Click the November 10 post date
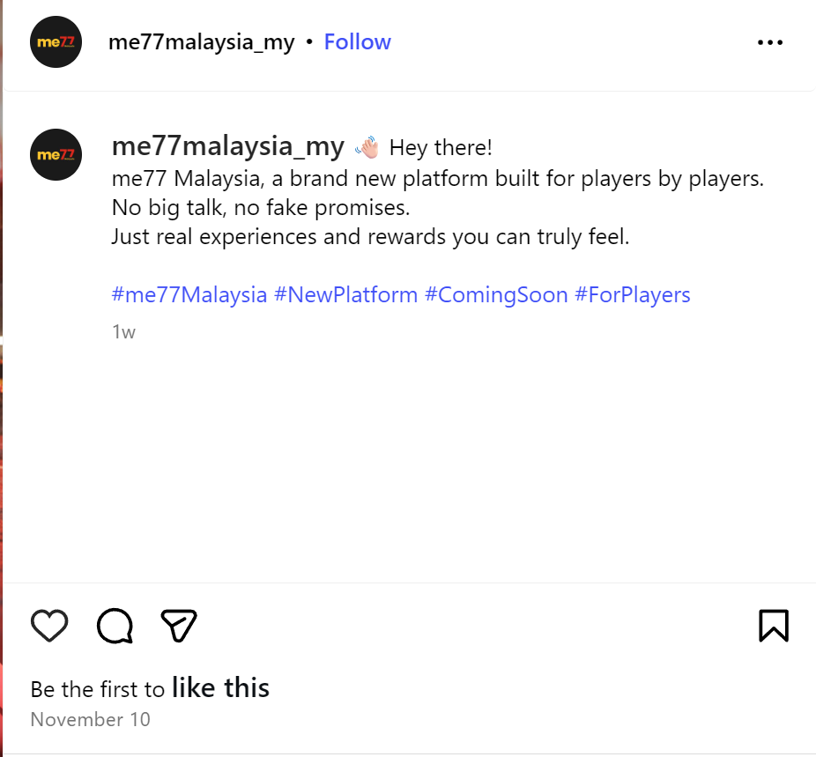 (x=90, y=719)
